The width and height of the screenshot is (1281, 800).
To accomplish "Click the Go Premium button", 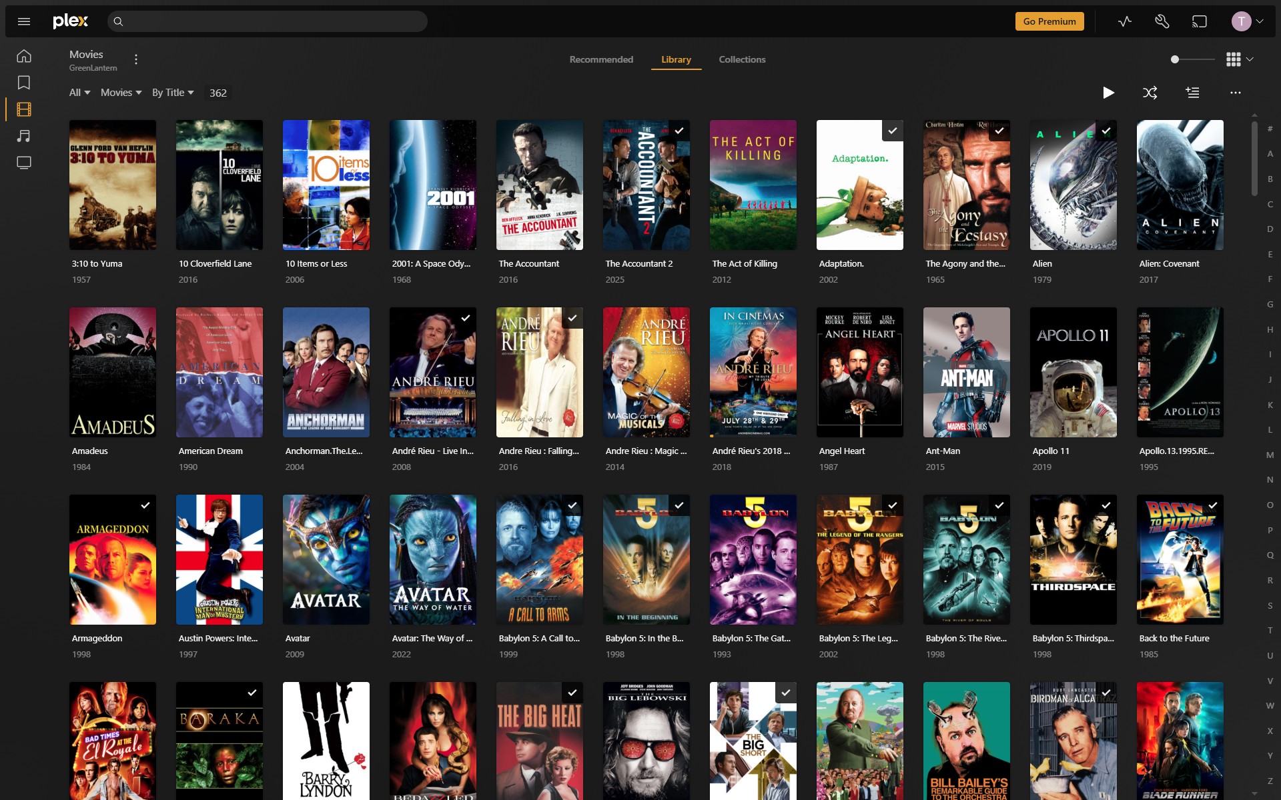I will tap(1049, 21).
